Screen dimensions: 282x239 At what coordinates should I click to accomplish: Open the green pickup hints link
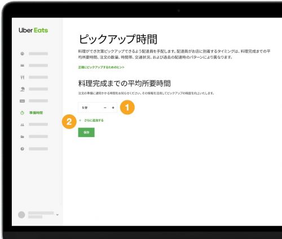pyautogui.click(x=102, y=67)
